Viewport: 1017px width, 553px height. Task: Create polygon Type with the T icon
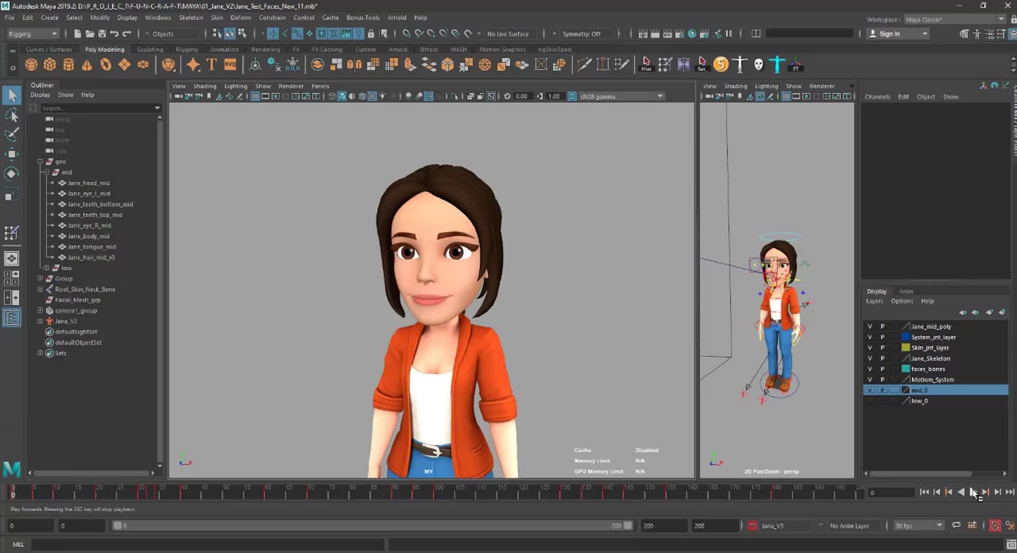coord(210,64)
